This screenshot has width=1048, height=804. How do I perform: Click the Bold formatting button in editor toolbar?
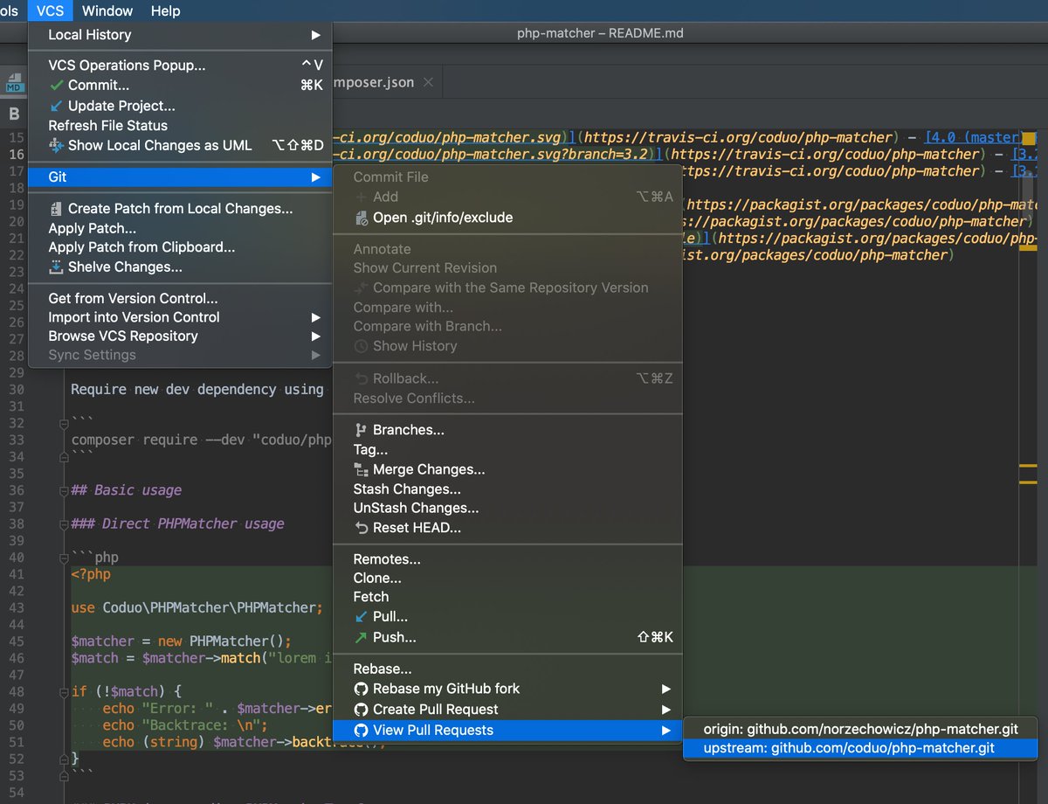click(x=14, y=114)
